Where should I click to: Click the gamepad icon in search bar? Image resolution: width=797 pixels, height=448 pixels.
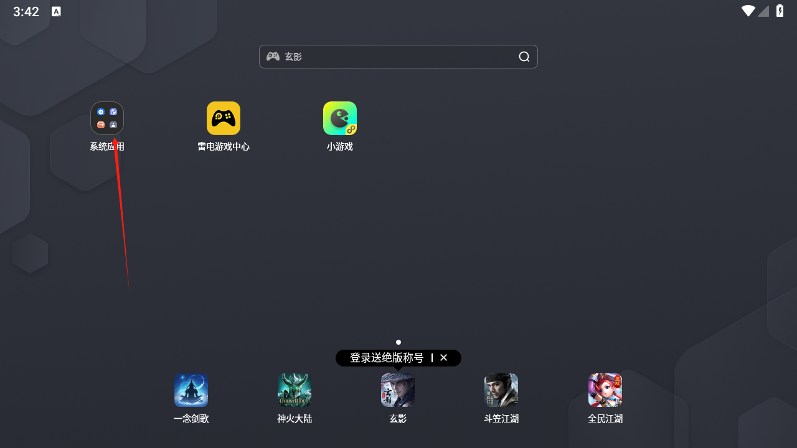point(273,57)
